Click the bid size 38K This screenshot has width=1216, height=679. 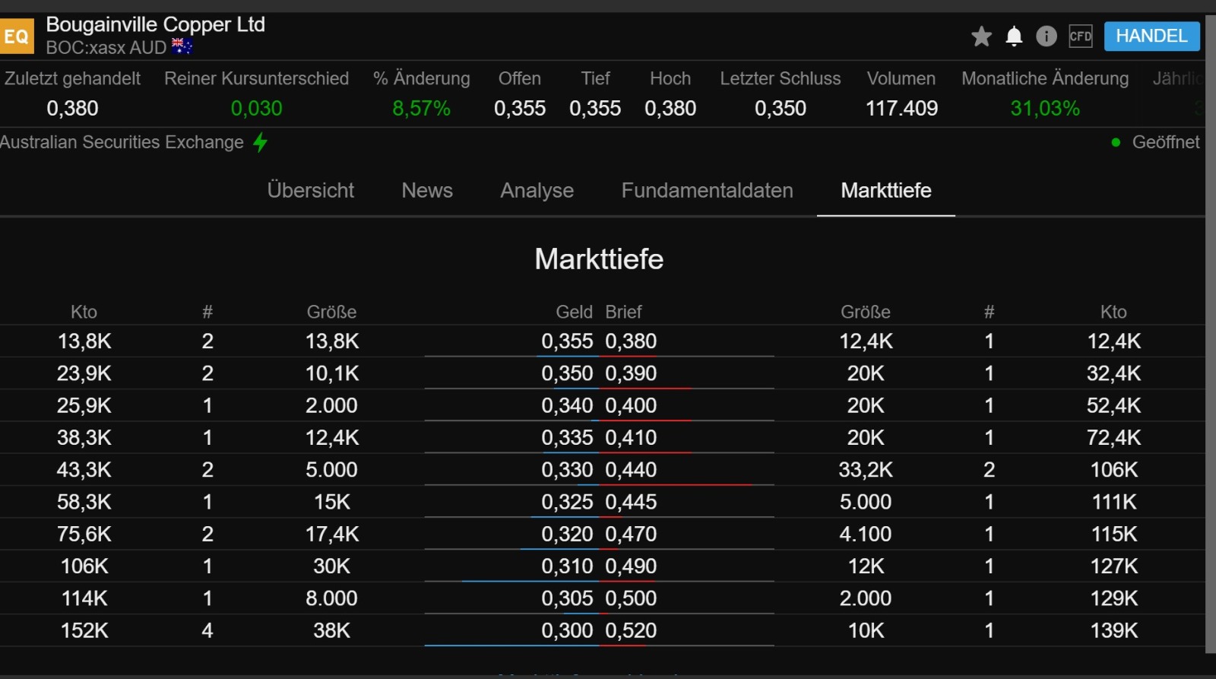pos(332,630)
